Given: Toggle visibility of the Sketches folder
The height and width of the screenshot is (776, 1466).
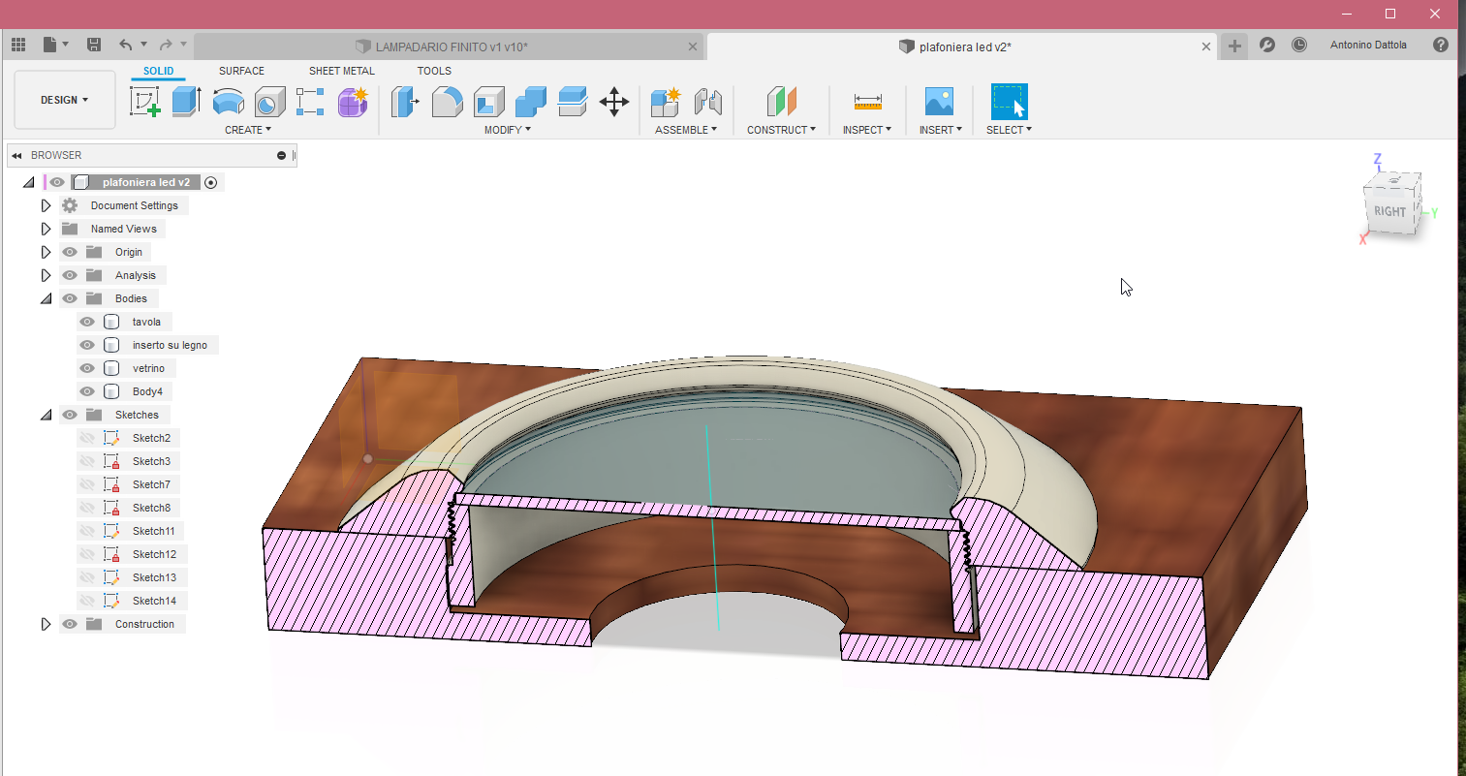Looking at the screenshot, I should pos(70,415).
